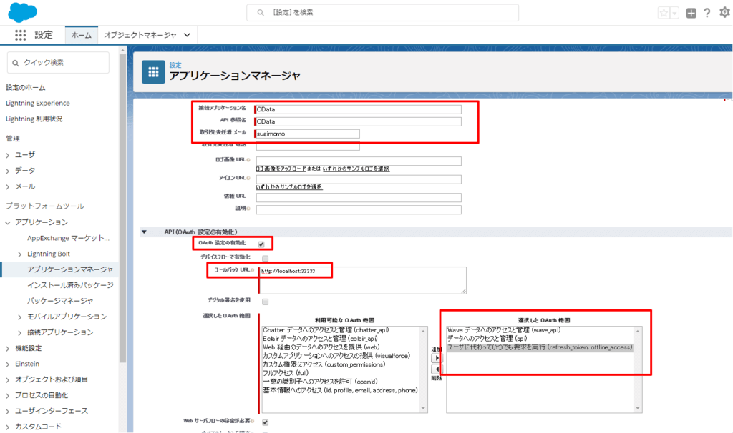Expand the メール tree node

[7, 186]
